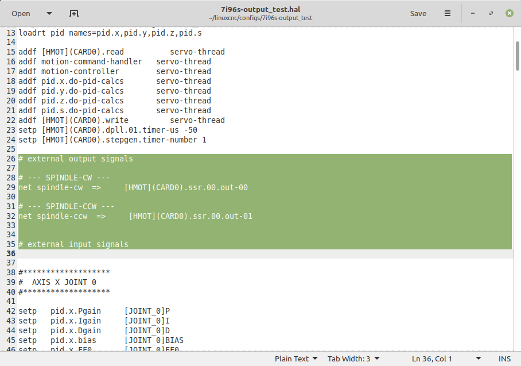Click the net spindle-ccw line
Screen dimensions: 521x366
tap(135, 216)
